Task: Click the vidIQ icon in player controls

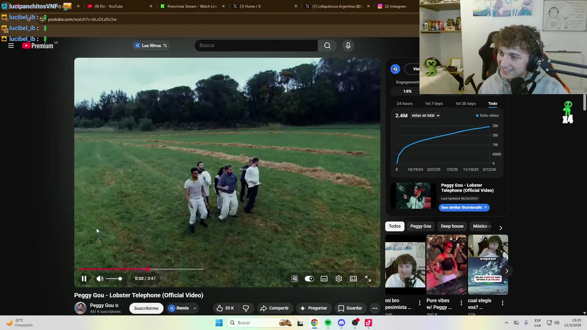Action: tap(294, 279)
